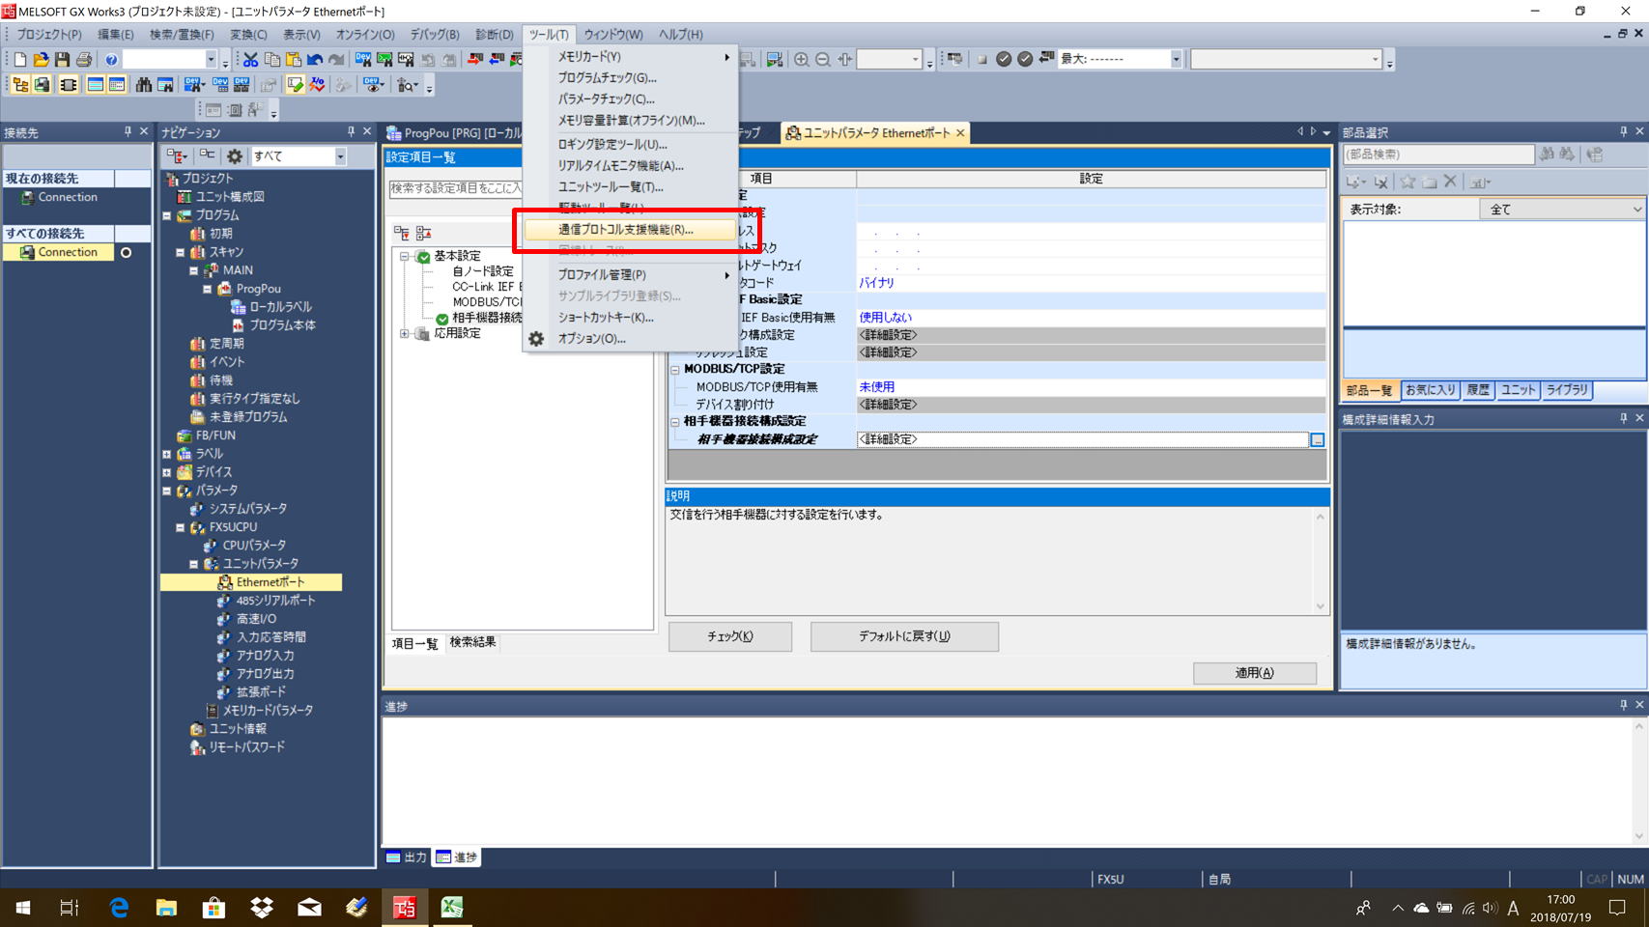
Task: Cut selection with the scissors icon
Action: click(x=250, y=60)
